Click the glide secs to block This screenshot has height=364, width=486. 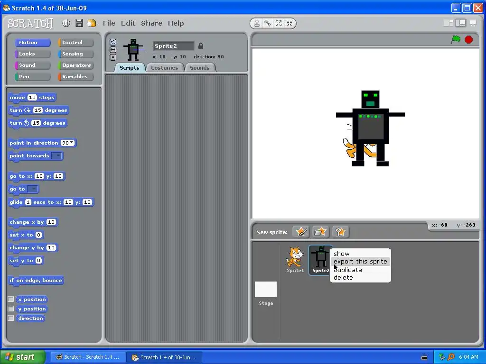pos(51,202)
